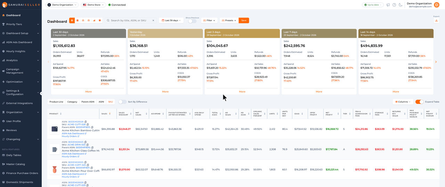
Task: Open the Filter dropdown
Action: click(x=209, y=20)
